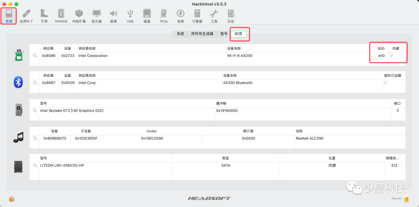Select the en0 BSD value

381,56
